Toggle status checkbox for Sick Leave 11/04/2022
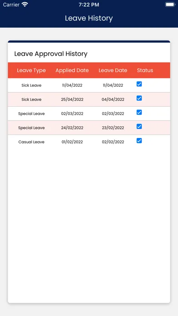This screenshot has width=178, height=316. click(139, 84)
